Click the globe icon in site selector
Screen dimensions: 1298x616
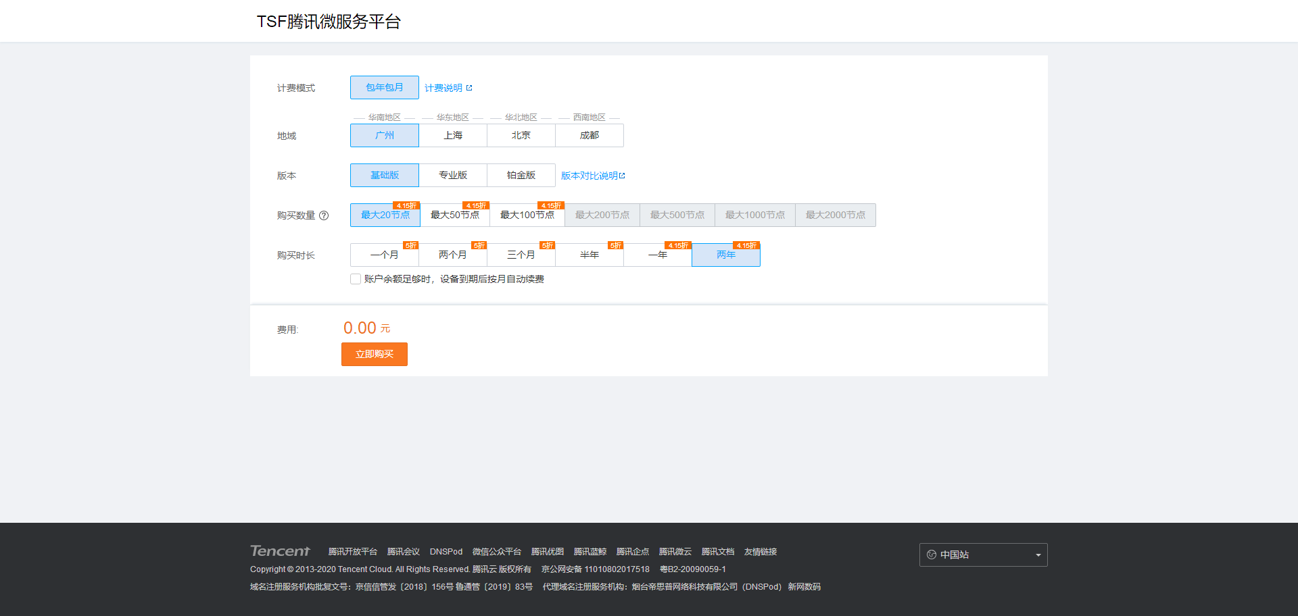click(932, 555)
